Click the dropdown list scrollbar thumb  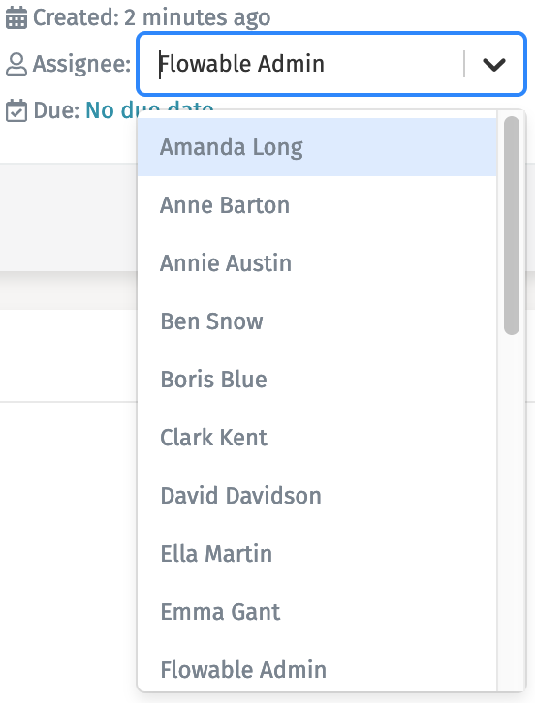tap(512, 226)
